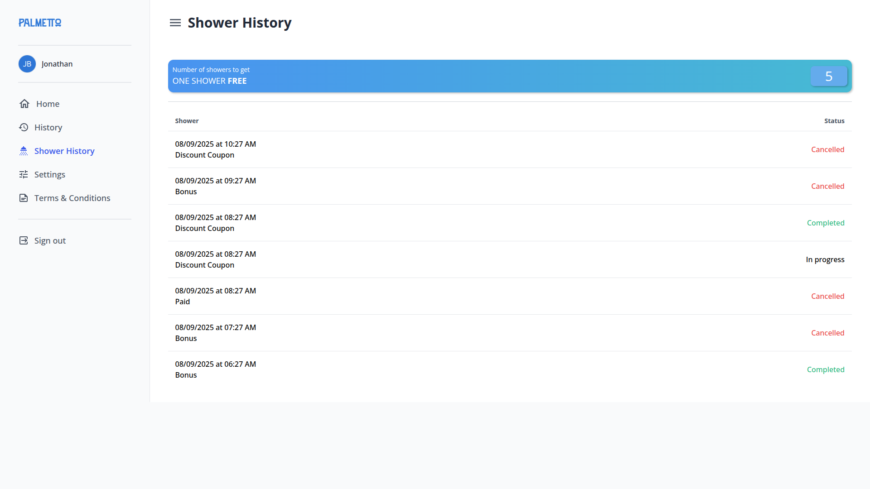
Task: Select the 09:27 AM shower entry
Action: click(x=510, y=186)
